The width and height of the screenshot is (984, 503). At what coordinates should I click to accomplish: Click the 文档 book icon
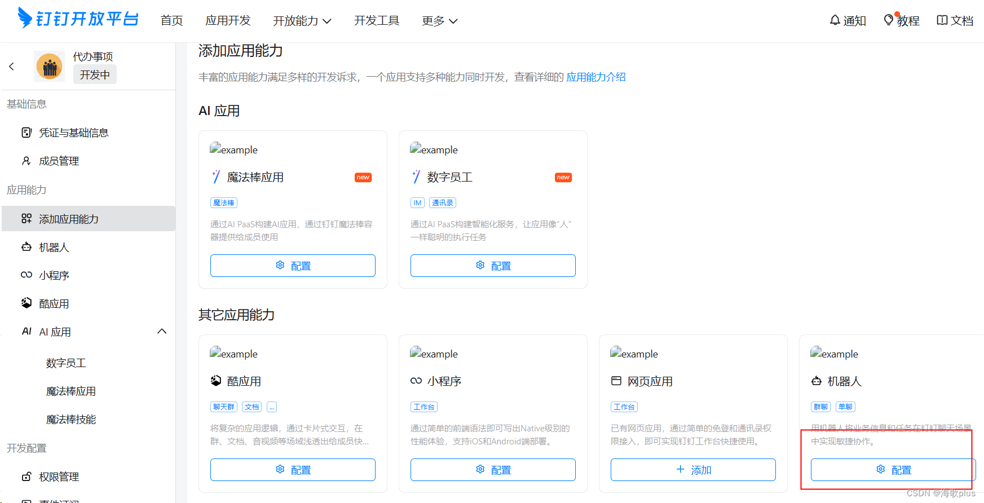point(942,20)
